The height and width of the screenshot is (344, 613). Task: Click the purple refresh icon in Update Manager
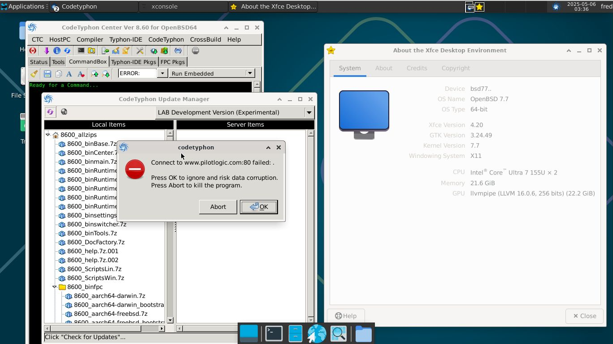pos(50,112)
